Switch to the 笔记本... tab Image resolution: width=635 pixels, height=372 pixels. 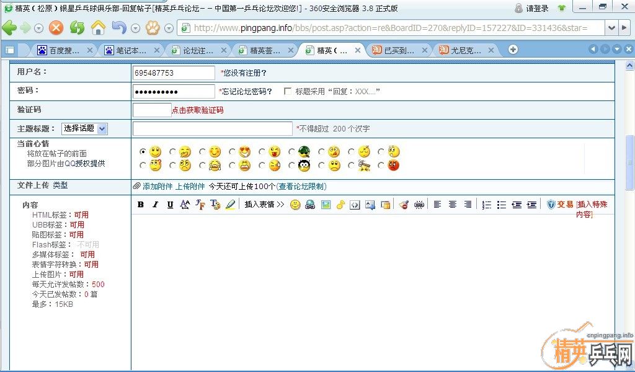pyautogui.click(x=131, y=50)
